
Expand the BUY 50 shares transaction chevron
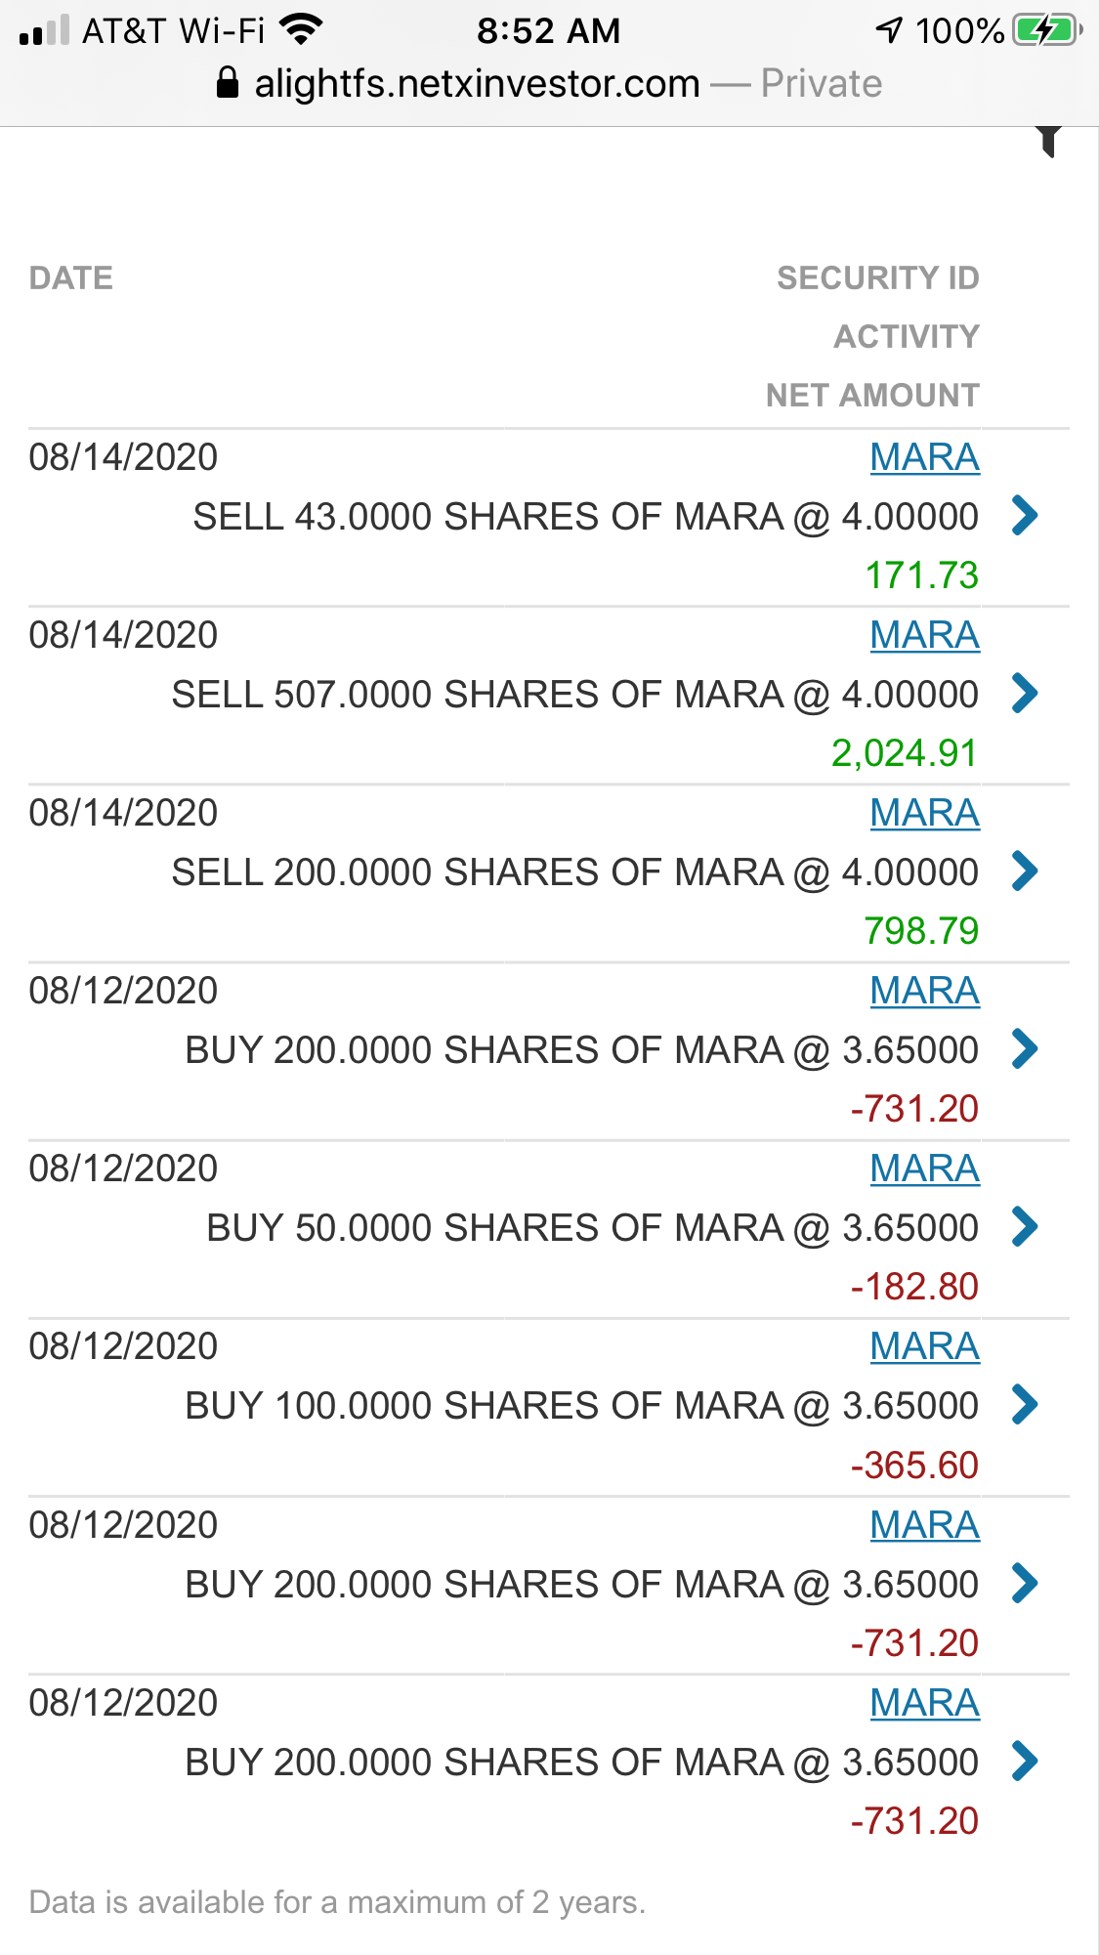(1024, 1227)
